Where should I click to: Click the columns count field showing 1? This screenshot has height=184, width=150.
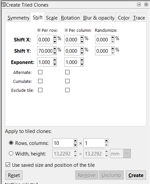tap(94, 143)
